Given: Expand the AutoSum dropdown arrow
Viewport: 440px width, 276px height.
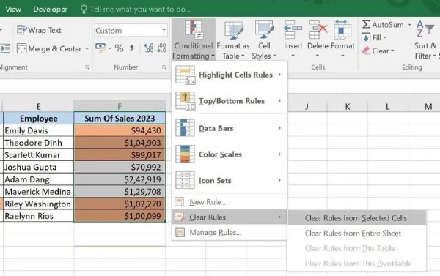Looking at the screenshot, I should [410, 25].
